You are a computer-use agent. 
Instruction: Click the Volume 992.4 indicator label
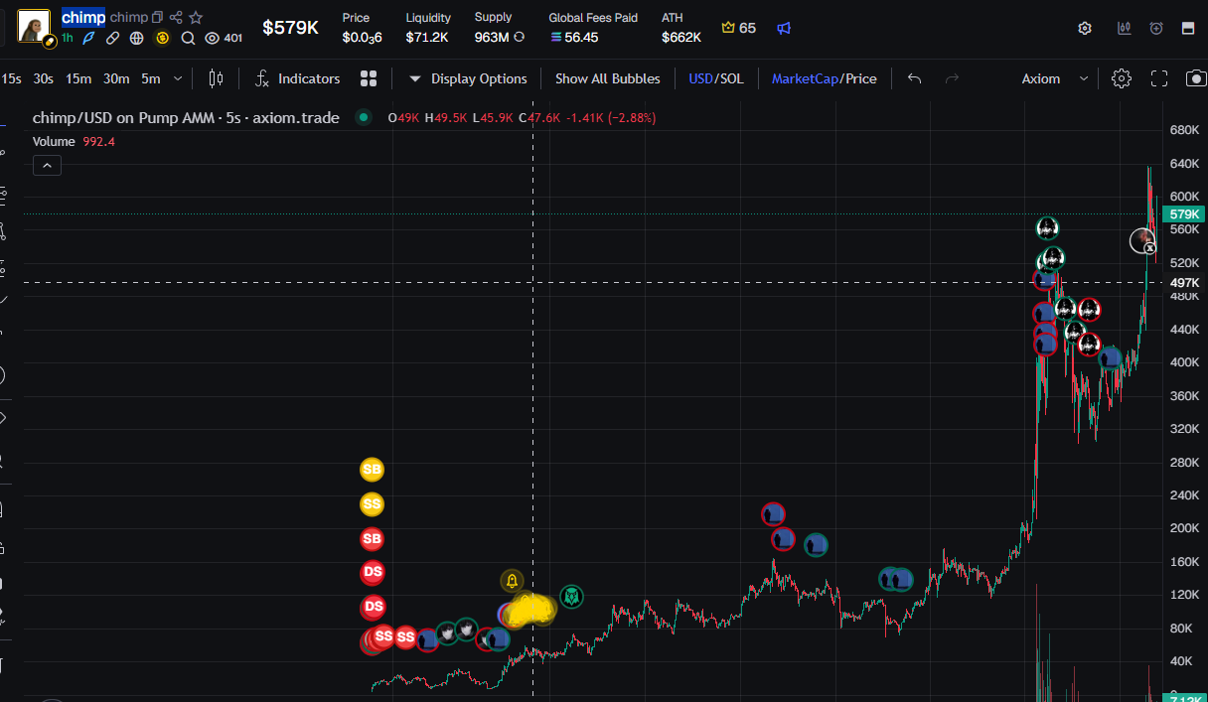(74, 142)
